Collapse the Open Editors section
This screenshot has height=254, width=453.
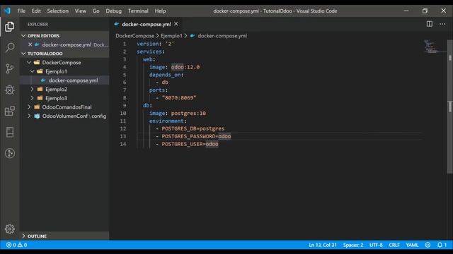[23, 36]
